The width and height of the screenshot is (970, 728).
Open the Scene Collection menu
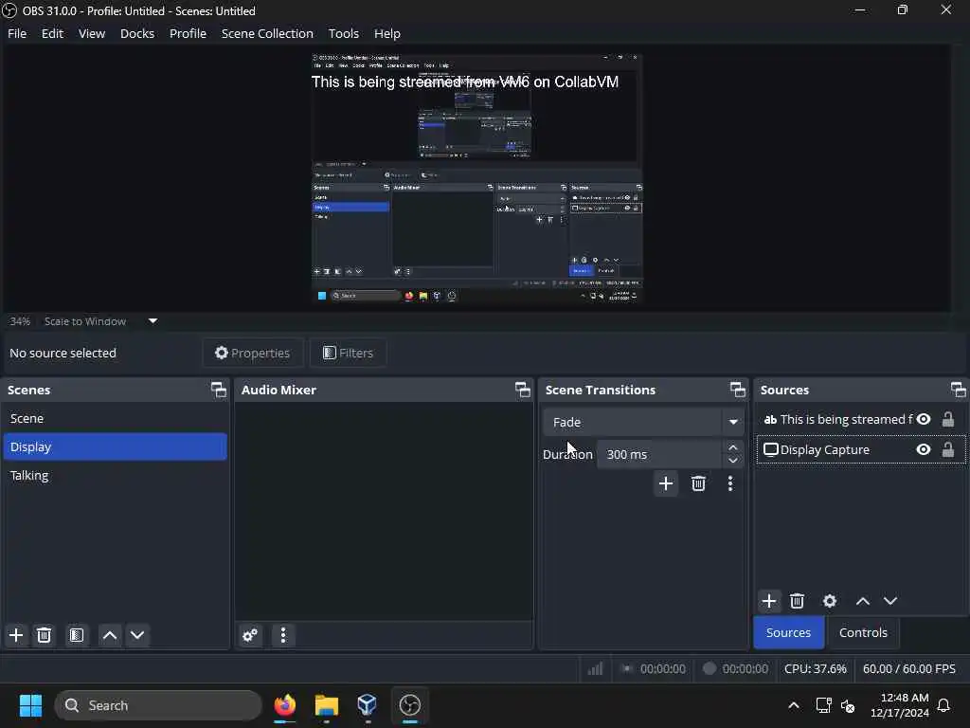pos(267,33)
